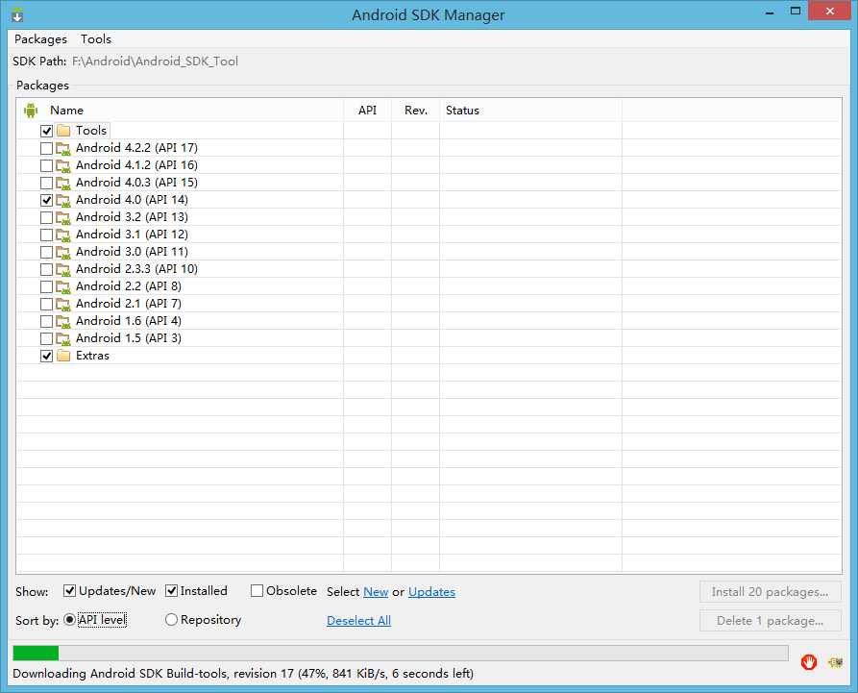Viewport: 858px width, 693px height.
Task: Click the Android 4.1.2 (API 16) platform icon
Action: coord(63,165)
